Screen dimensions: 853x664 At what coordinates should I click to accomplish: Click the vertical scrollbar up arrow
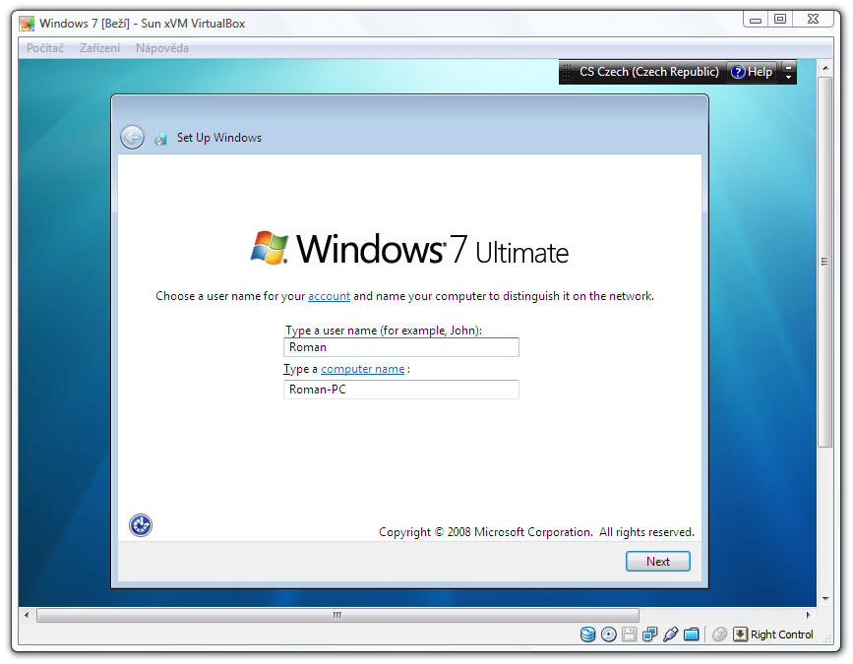[x=825, y=68]
